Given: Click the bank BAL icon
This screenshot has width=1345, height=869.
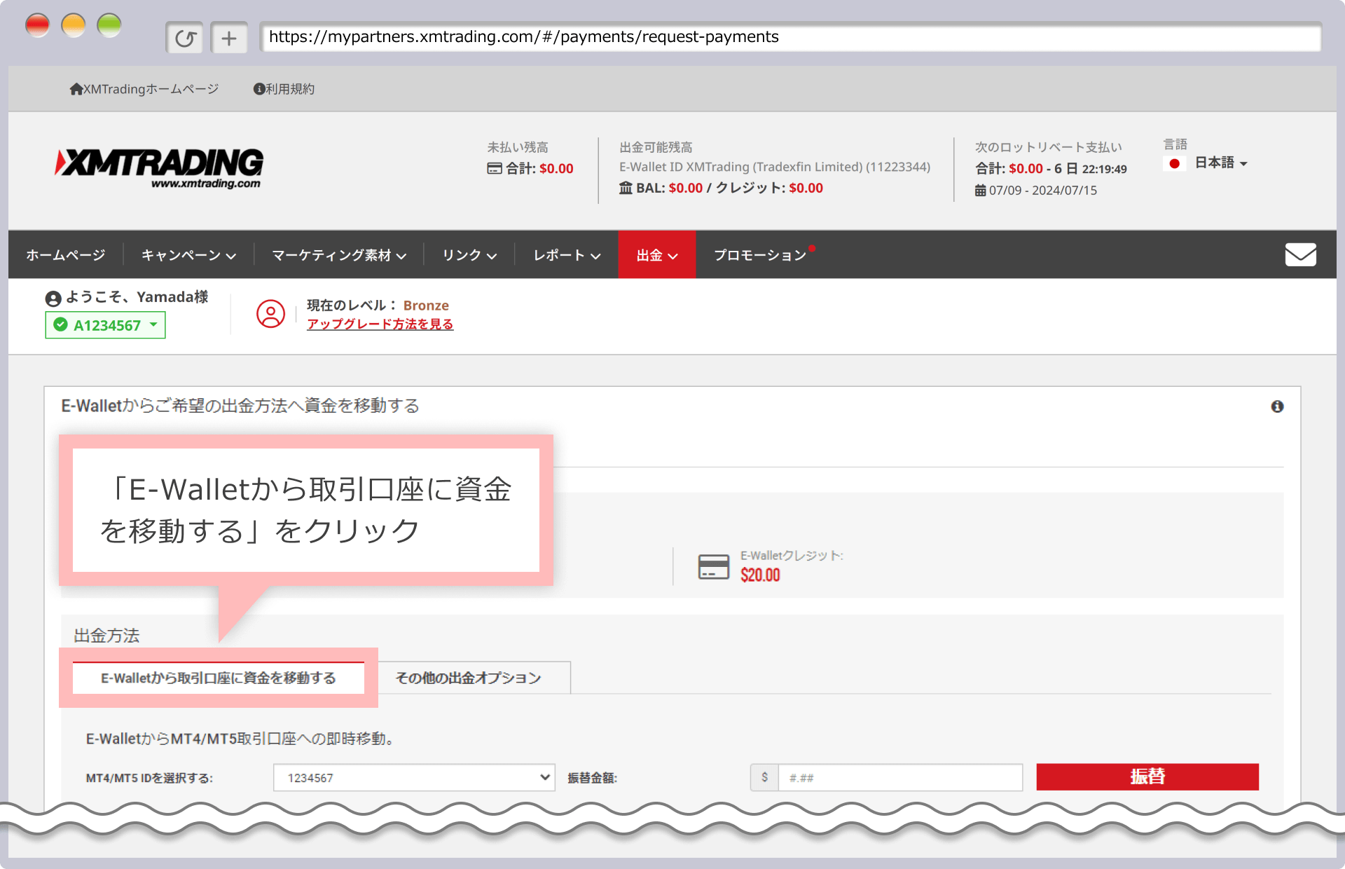Looking at the screenshot, I should pyautogui.click(x=626, y=188).
